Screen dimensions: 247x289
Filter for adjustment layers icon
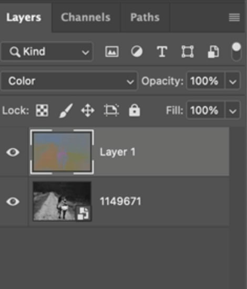137,51
